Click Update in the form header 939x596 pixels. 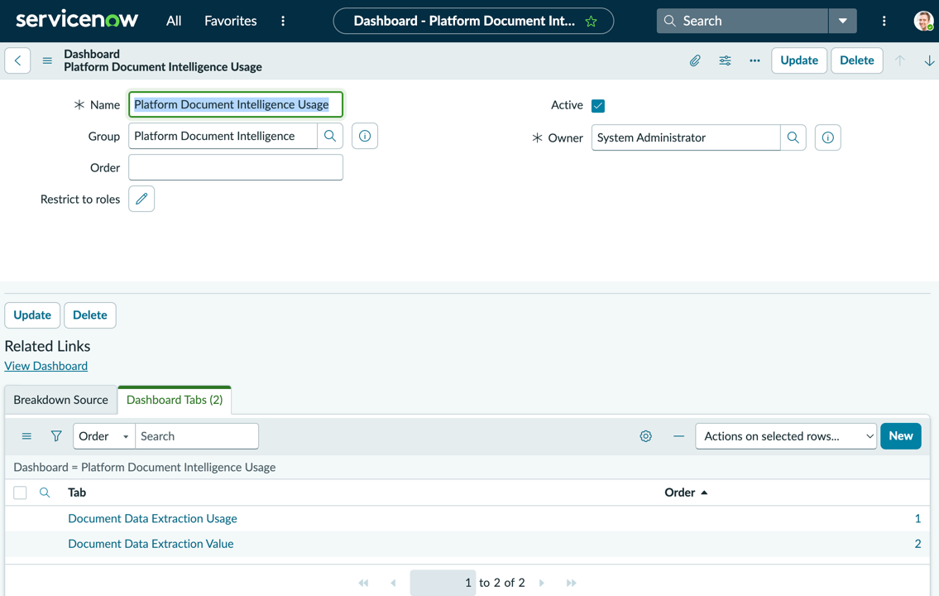point(799,60)
